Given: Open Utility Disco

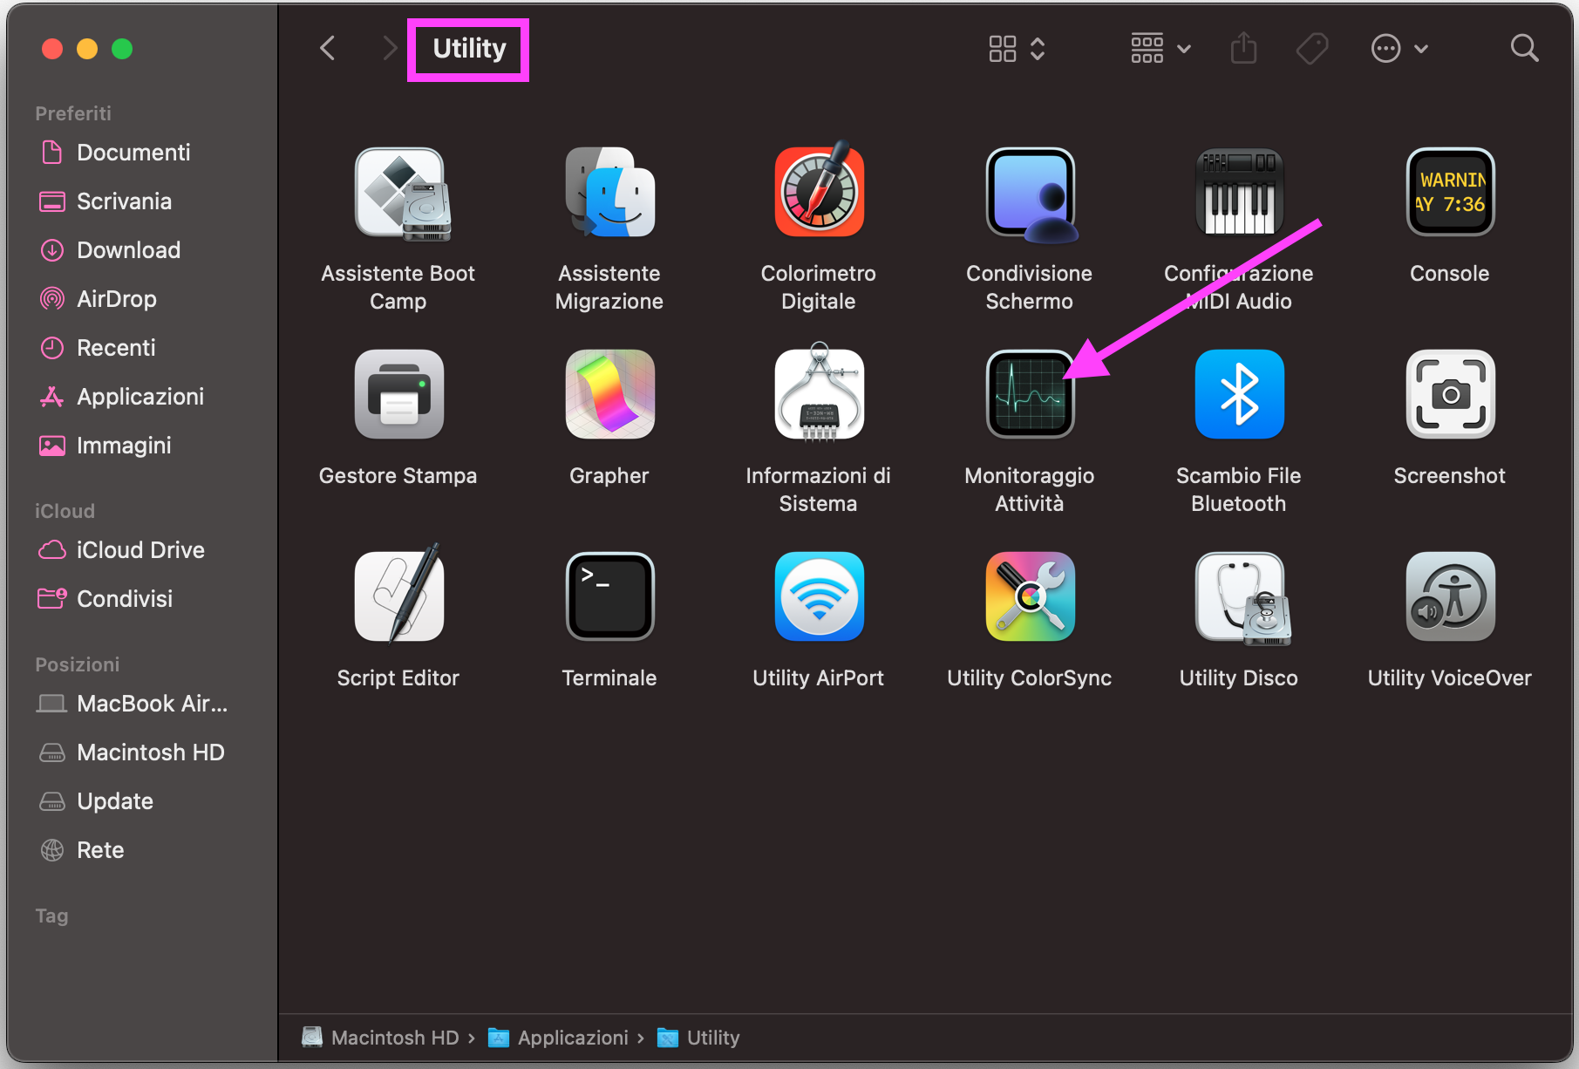Looking at the screenshot, I should point(1238,596).
